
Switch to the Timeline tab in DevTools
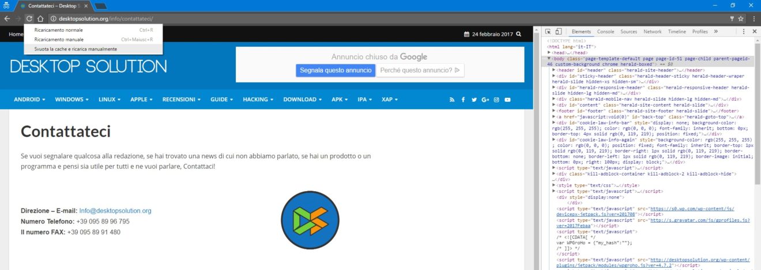point(677,32)
